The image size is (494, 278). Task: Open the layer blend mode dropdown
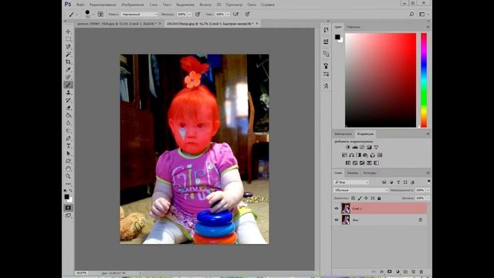click(x=360, y=191)
